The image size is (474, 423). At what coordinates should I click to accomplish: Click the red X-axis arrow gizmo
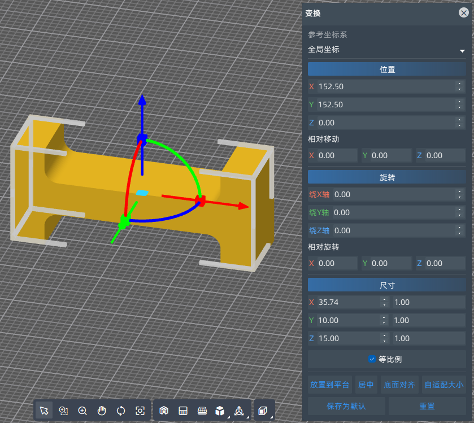[243, 206]
